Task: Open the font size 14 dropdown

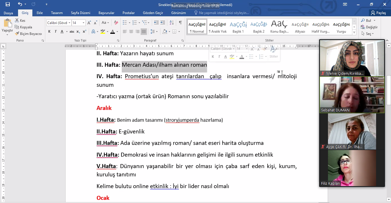Action: click(x=83, y=23)
